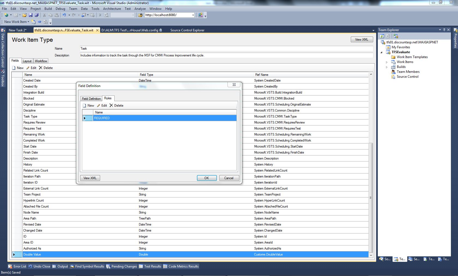Click Cancel in the Field Definition dialog
Viewport: 458px width, 276px height.
(x=229, y=178)
